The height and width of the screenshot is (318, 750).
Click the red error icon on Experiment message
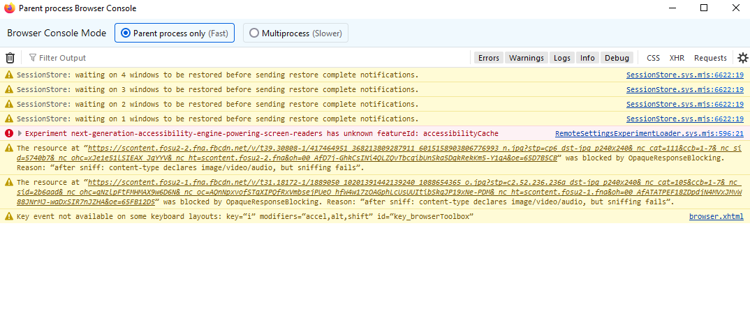pos(8,134)
